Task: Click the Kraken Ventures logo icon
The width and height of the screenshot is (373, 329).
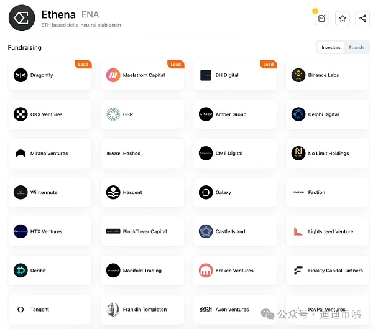Action: point(206,271)
